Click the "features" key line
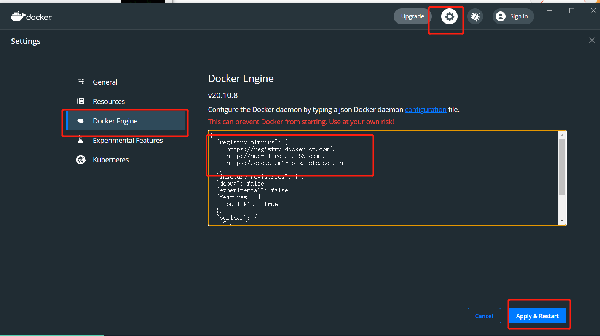The width and height of the screenshot is (600, 336). pos(238,197)
